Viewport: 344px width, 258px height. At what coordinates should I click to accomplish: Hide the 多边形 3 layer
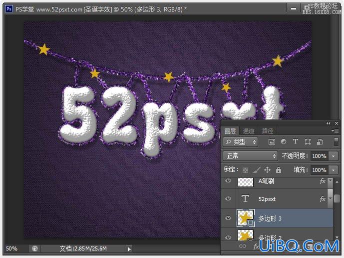tap(228, 218)
